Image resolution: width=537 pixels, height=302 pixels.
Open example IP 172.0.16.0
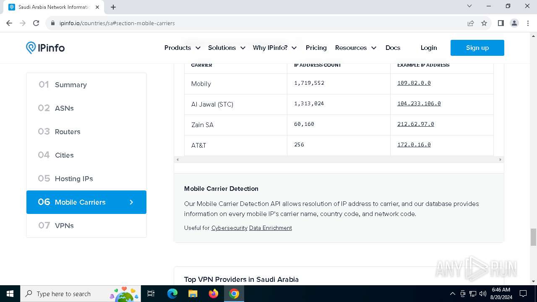tap(414, 145)
